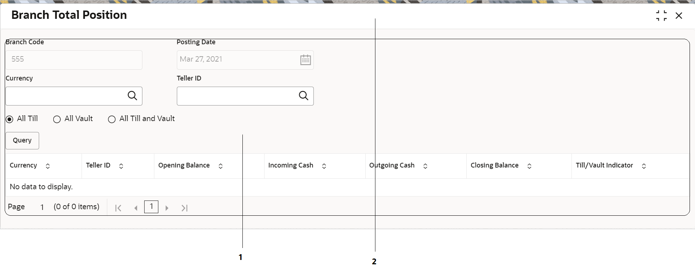Jump to last page of results

tap(184, 208)
